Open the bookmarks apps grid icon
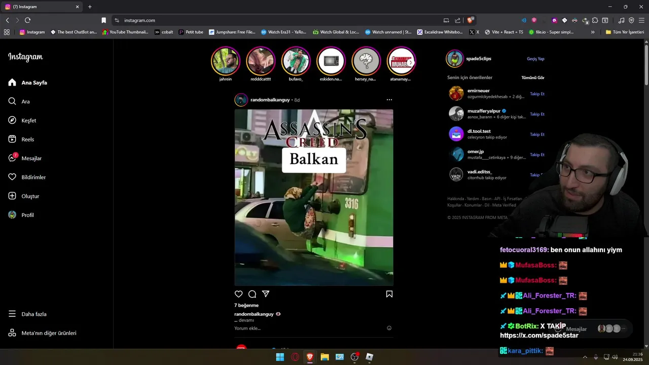Viewport: 649px width, 365px height. point(7,32)
